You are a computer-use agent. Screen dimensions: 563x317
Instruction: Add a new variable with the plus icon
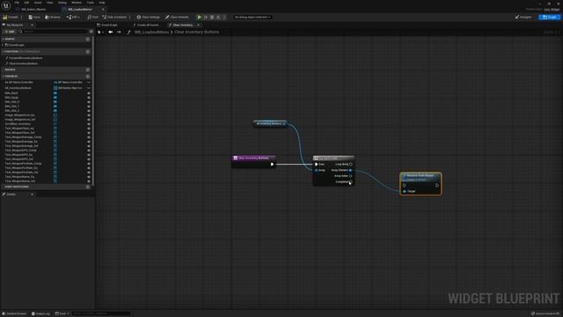pos(88,77)
